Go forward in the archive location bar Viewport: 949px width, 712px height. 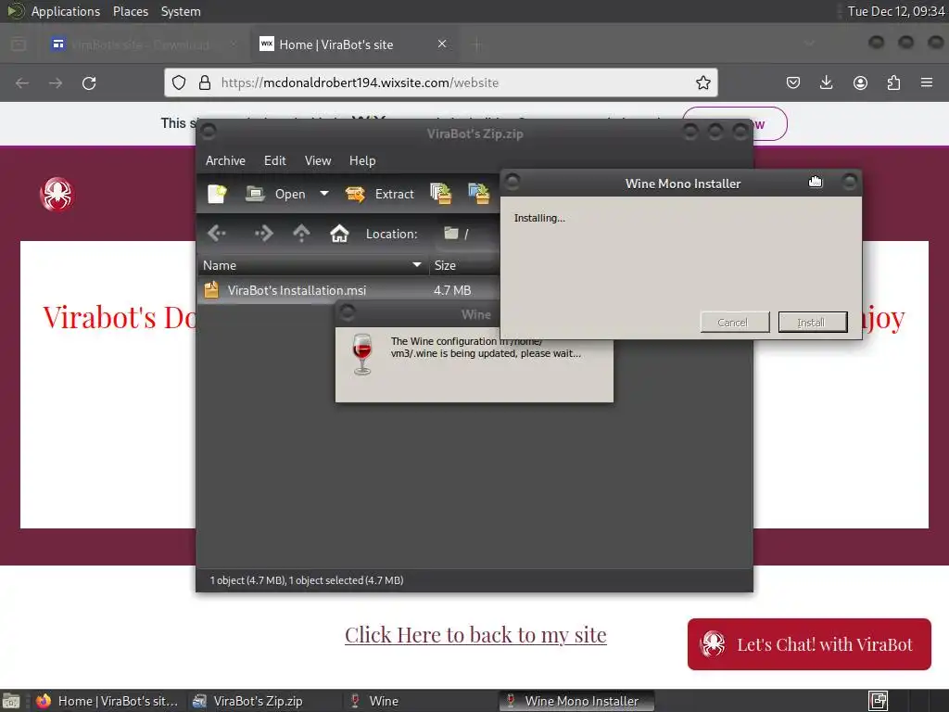click(263, 233)
